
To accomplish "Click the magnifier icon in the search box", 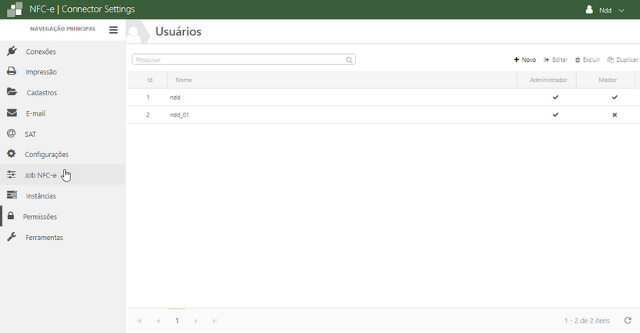I will 349,59.
